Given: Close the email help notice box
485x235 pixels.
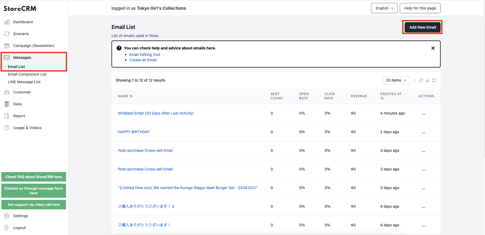Looking at the screenshot, I should (433, 48).
